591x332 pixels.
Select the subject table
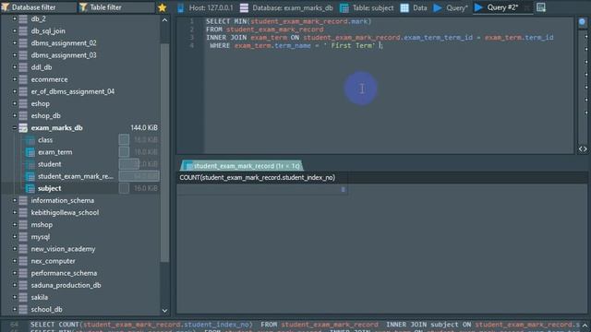pos(49,188)
